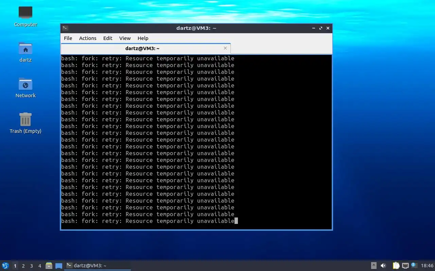Open the wired network tray icon
This screenshot has width=435, height=271.
pos(405,266)
